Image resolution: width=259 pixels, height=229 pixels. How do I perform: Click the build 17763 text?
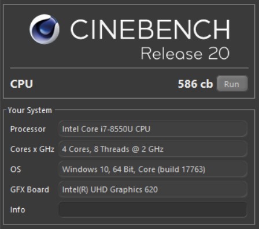click(182, 170)
